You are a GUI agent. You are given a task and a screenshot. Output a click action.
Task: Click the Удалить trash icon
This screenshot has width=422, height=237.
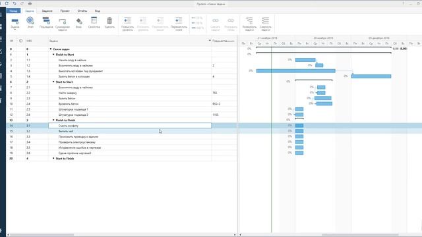click(x=109, y=20)
